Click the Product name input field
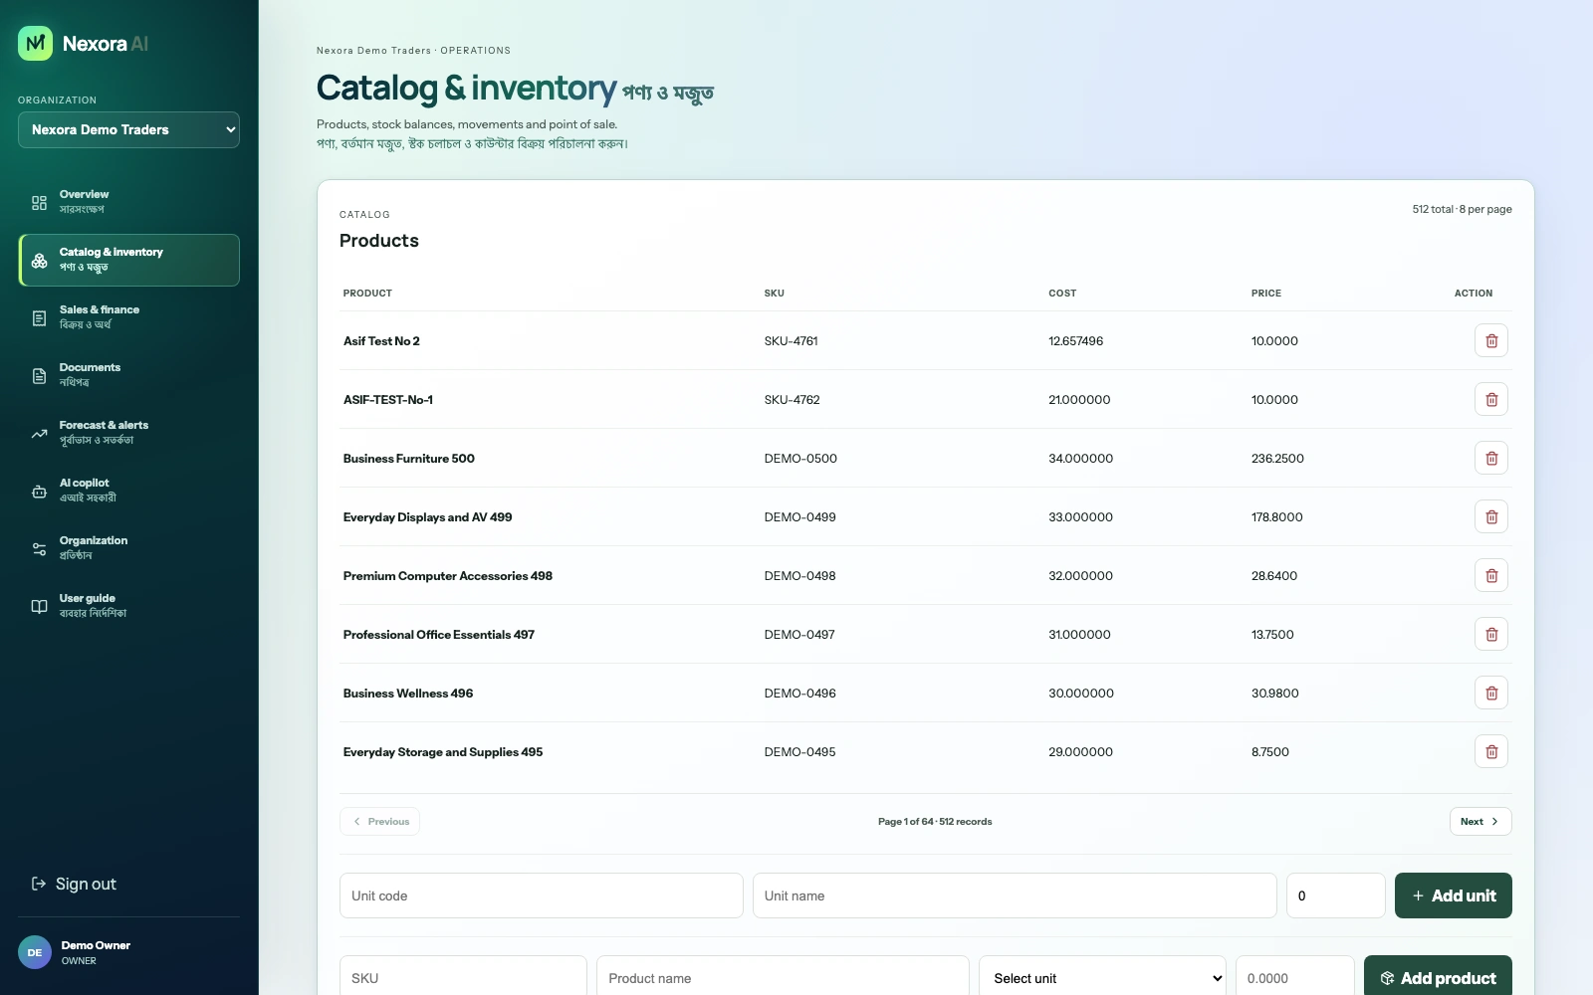 coord(783,977)
